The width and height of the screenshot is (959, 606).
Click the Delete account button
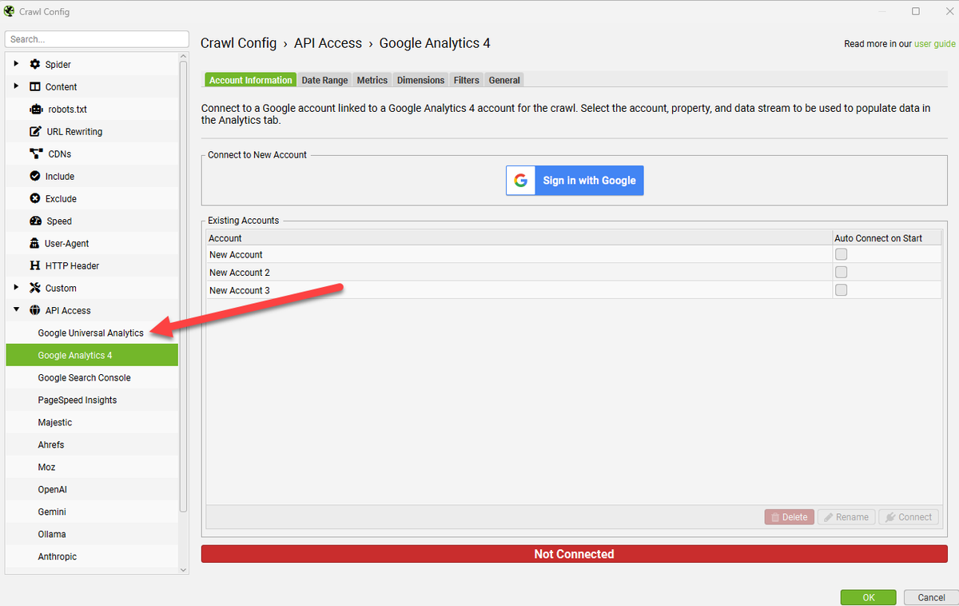point(789,517)
